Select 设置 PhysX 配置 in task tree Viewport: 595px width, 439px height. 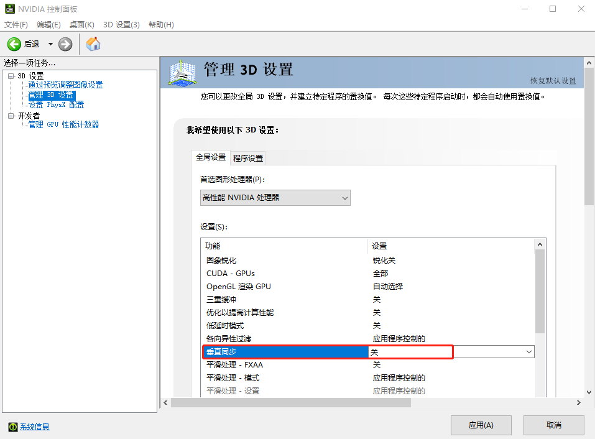pos(56,104)
